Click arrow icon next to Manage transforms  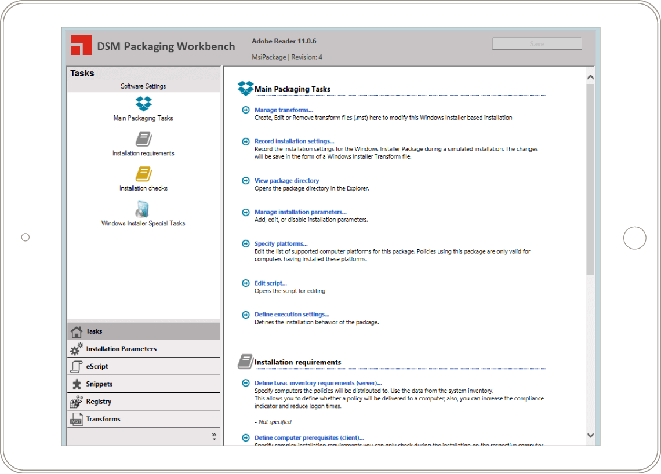246,110
